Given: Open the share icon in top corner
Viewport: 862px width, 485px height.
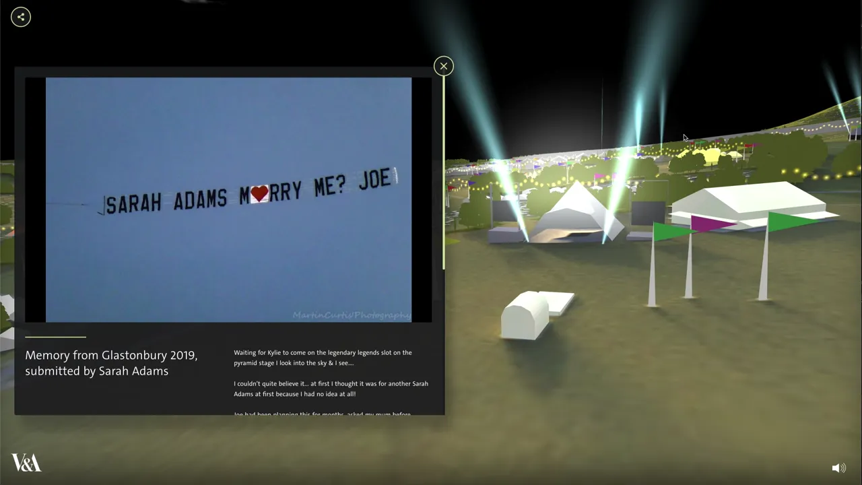Looking at the screenshot, I should click(x=21, y=17).
